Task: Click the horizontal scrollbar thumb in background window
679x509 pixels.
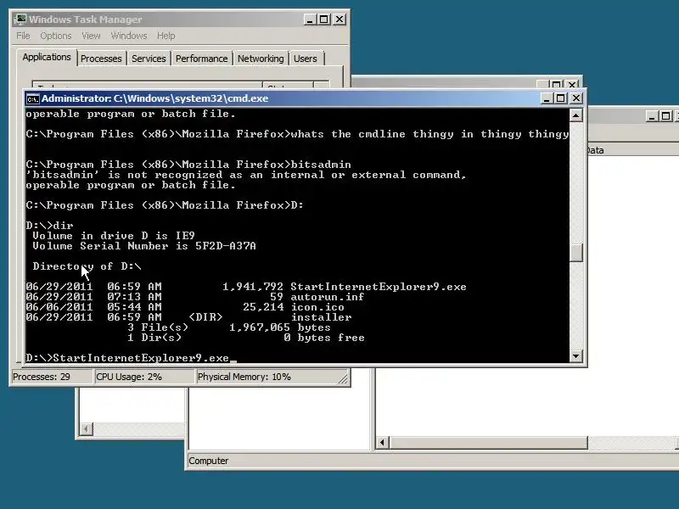Action: 489,442
